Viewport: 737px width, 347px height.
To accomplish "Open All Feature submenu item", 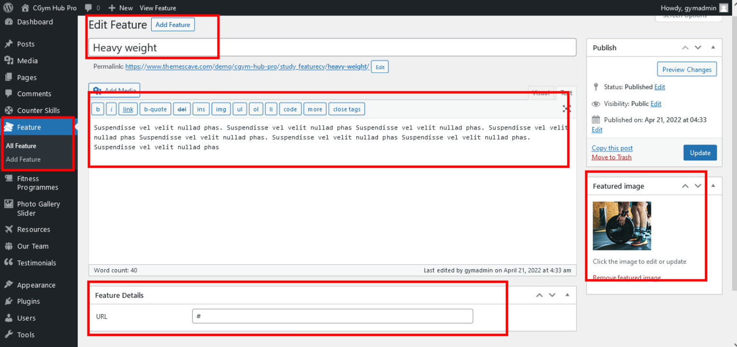I will [21, 145].
